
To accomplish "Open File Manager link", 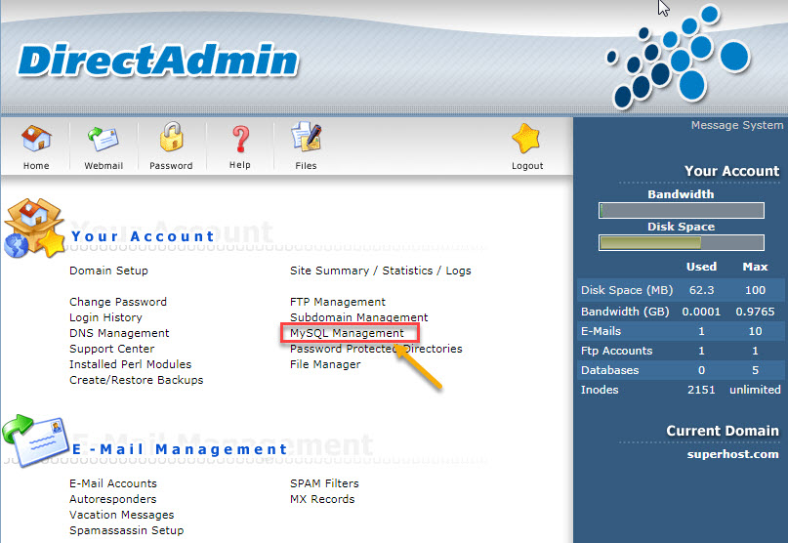I will 325,364.
